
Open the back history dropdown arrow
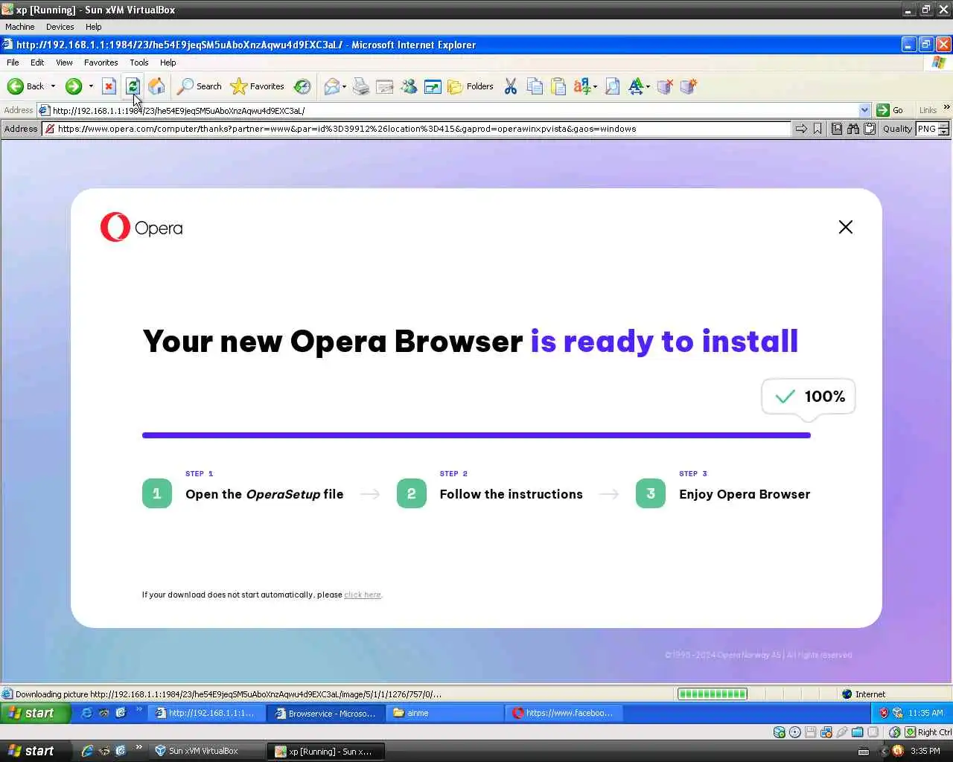[53, 86]
